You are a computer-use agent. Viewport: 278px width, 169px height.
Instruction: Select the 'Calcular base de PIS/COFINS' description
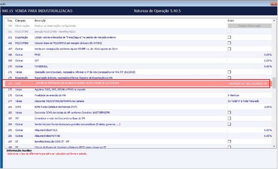[68, 43]
